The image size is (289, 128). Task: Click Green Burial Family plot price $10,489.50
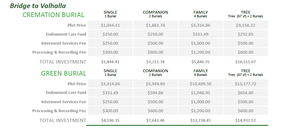coord(201,84)
